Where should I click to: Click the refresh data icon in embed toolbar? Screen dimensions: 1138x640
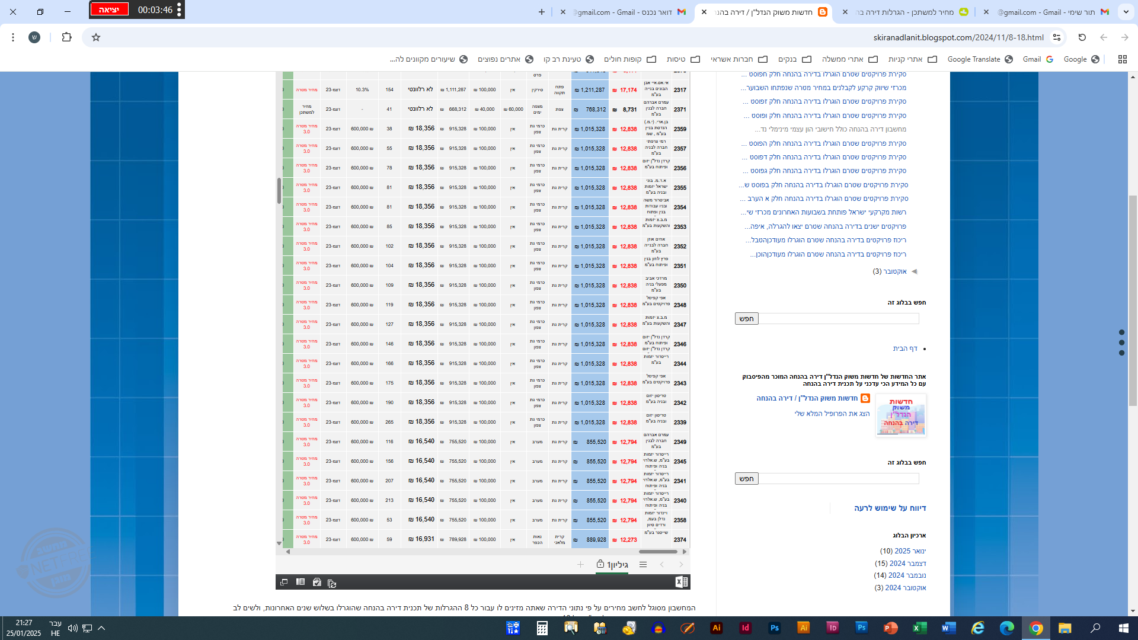point(332,583)
